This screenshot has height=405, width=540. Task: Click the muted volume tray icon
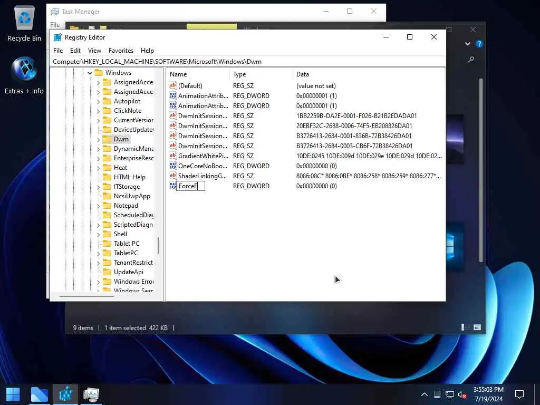462,394
